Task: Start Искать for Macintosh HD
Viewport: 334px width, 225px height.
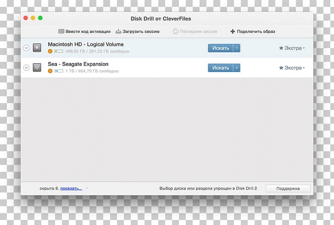Action: click(221, 48)
